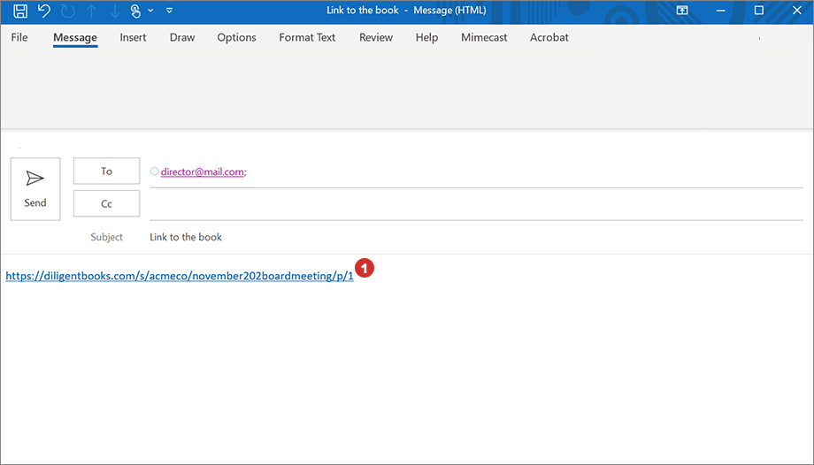Viewport: 814px width, 465px height.
Task: Open the Format Text tab
Action: coord(307,38)
